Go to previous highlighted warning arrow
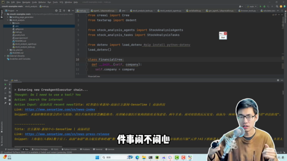The width and height of the screenshot is (287, 161). 279,15
